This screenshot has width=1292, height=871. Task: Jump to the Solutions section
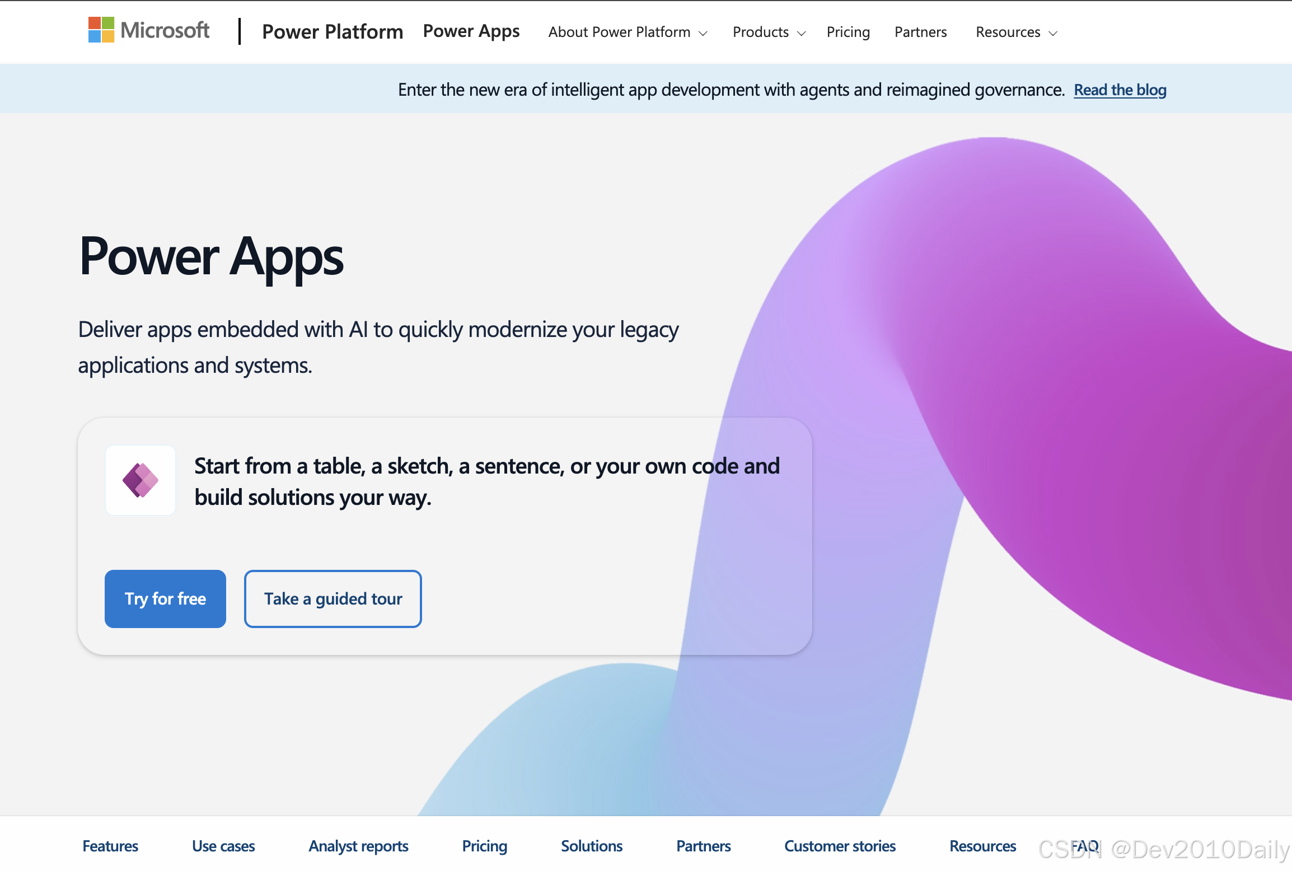[x=592, y=846]
